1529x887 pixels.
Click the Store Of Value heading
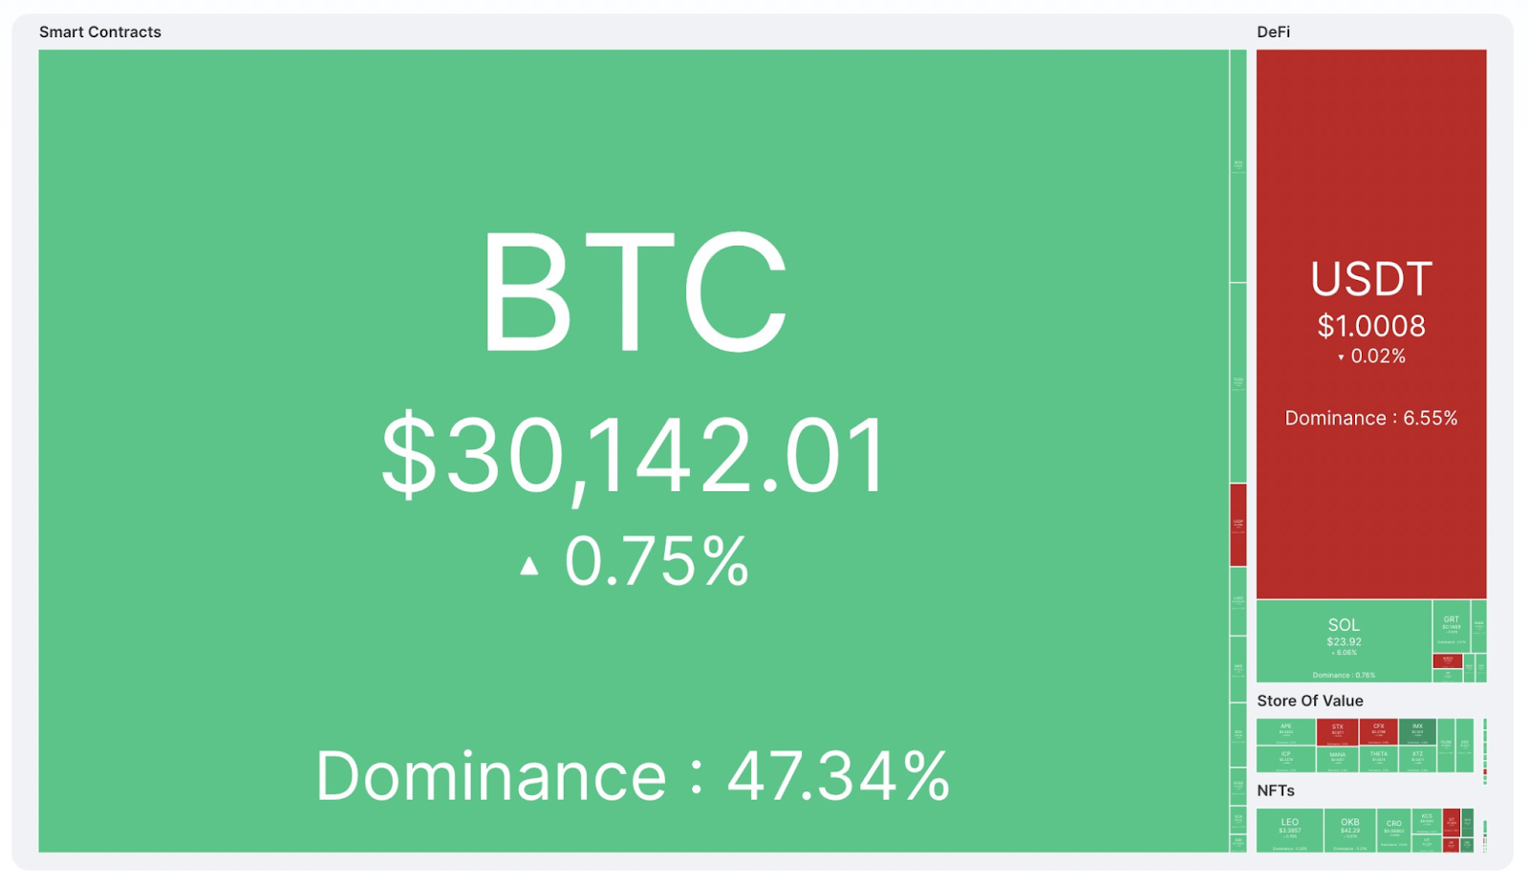pos(1310,701)
